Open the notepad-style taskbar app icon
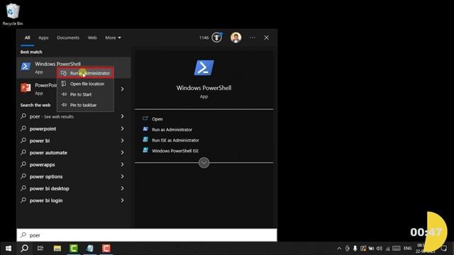This screenshot has height=255, width=454. (90, 249)
